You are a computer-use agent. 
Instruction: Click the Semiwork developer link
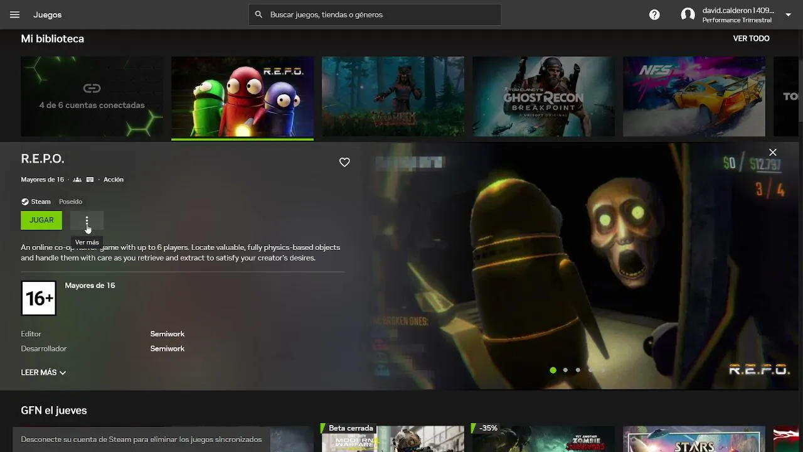[168, 348]
